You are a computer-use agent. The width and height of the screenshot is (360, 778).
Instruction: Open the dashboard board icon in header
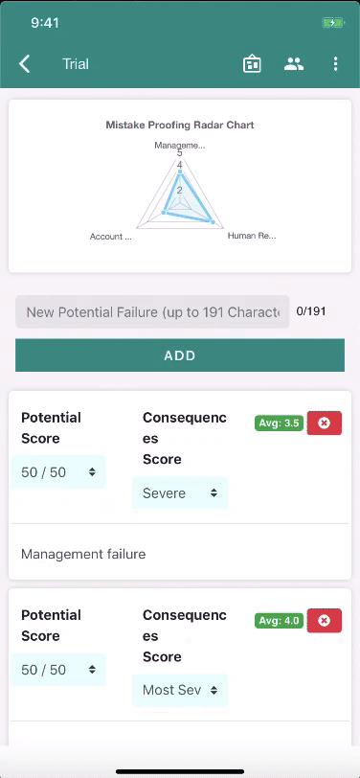252,64
